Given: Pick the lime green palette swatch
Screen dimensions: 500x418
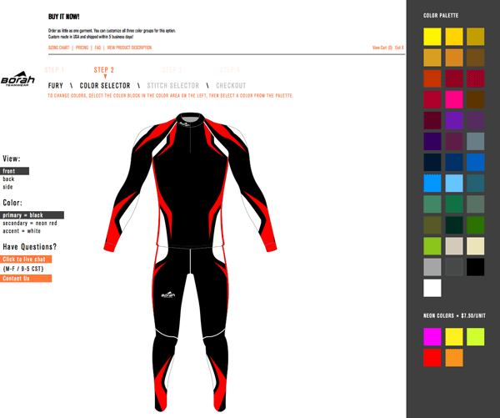Looking at the screenshot, I should point(432,246).
